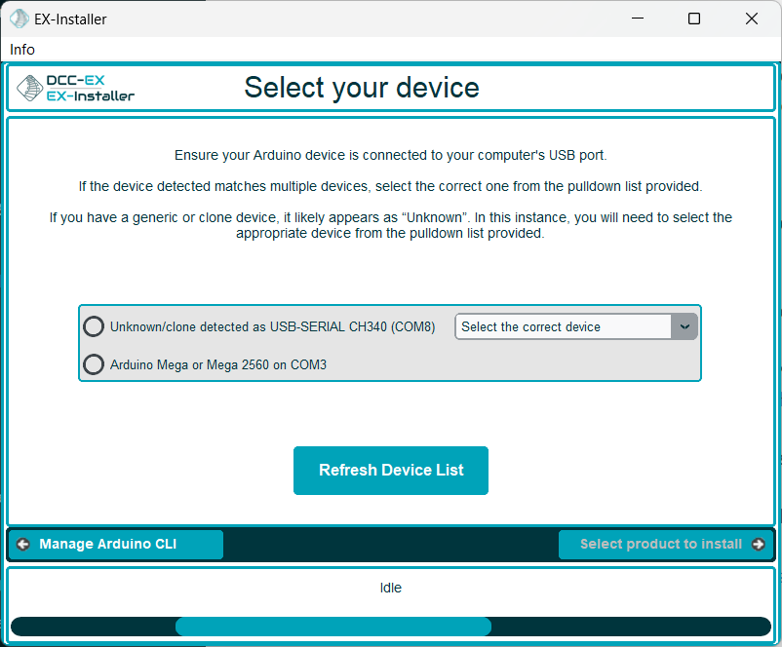Click the EX-Installer app icon in title bar
Viewport: 782px width, 647px height.
click(19, 19)
